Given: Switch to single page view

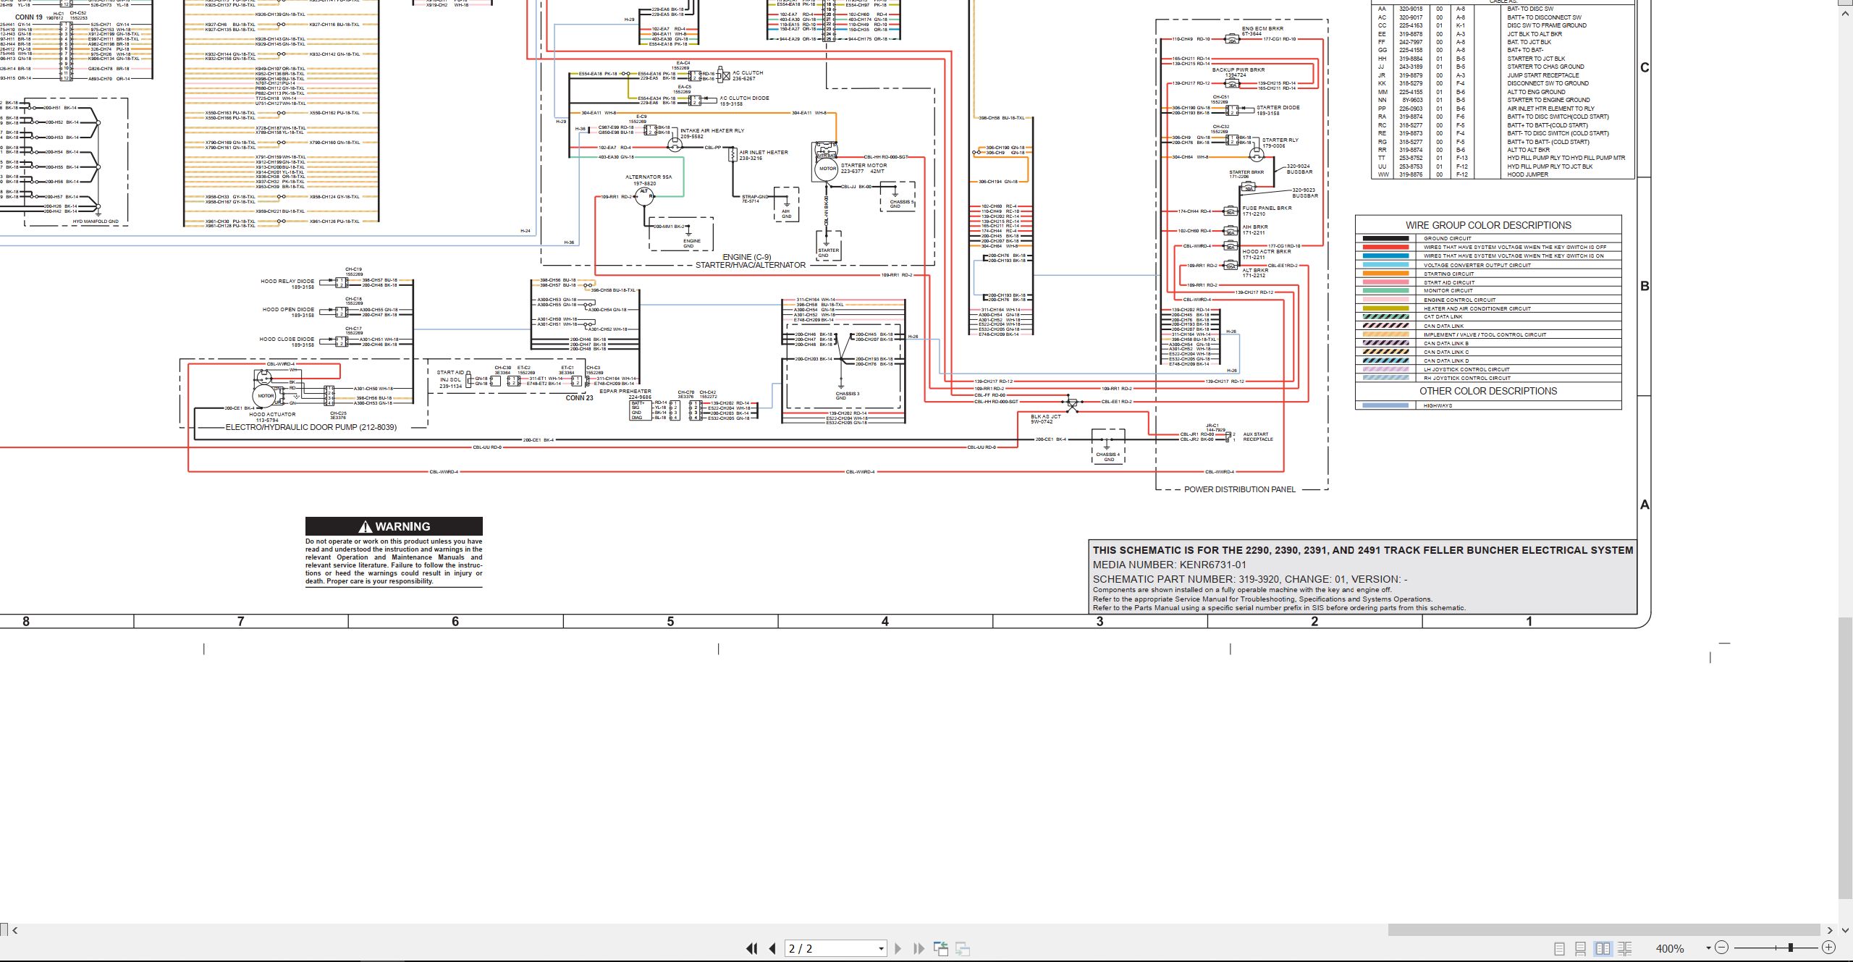Looking at the screenshot, I should [1559, 948].
